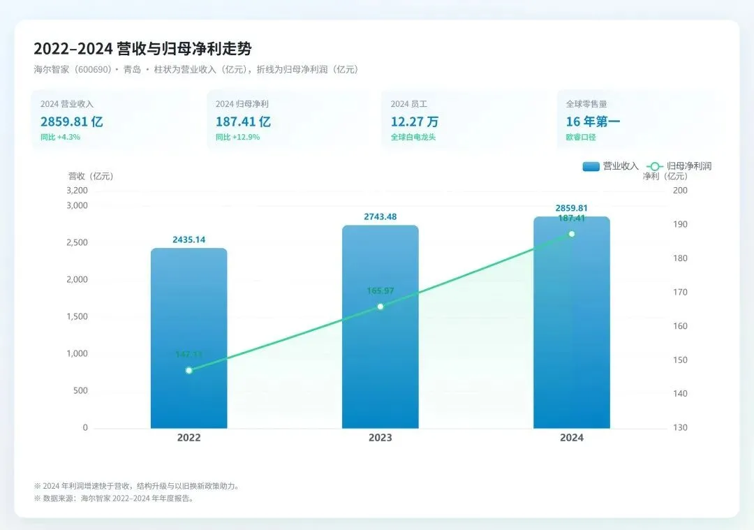Toggle the 营业收入 legend item
The image size is (754, 530).
click(x=611, y=166)
